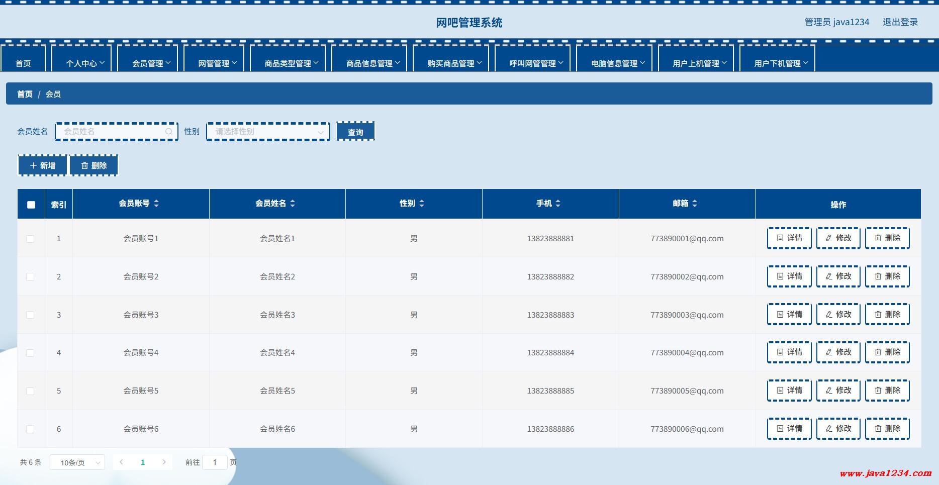Click the bulk 删除 trash button above table
The height and width of the screenshot is (485, 939).
click(94, 166)
